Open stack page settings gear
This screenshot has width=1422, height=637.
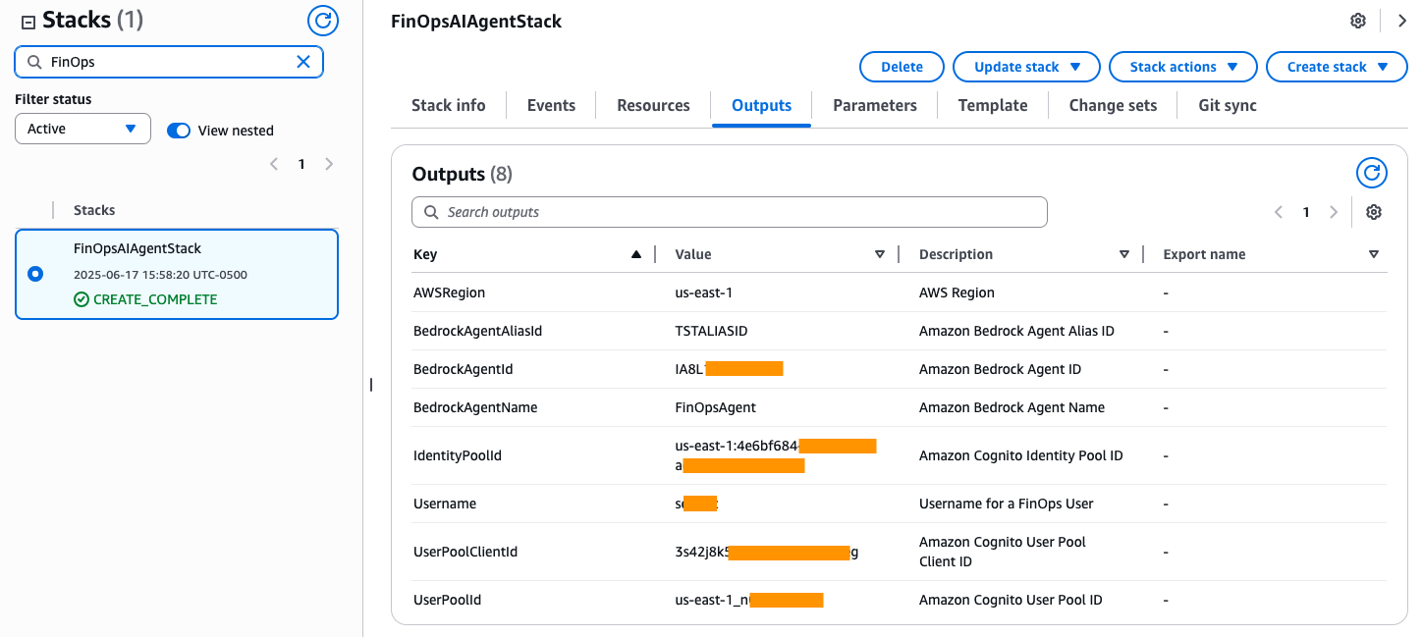click(1358, 21)
